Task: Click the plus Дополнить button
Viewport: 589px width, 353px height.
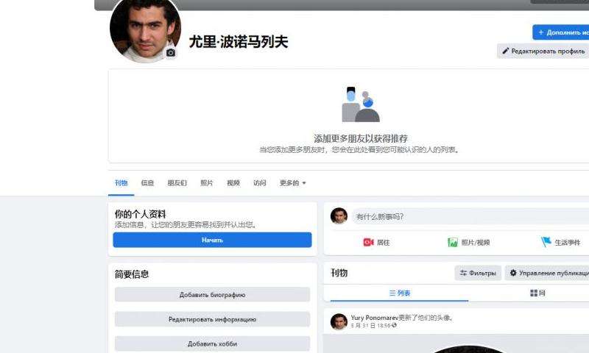Action: pyautogui.click(x=561, y=32)
